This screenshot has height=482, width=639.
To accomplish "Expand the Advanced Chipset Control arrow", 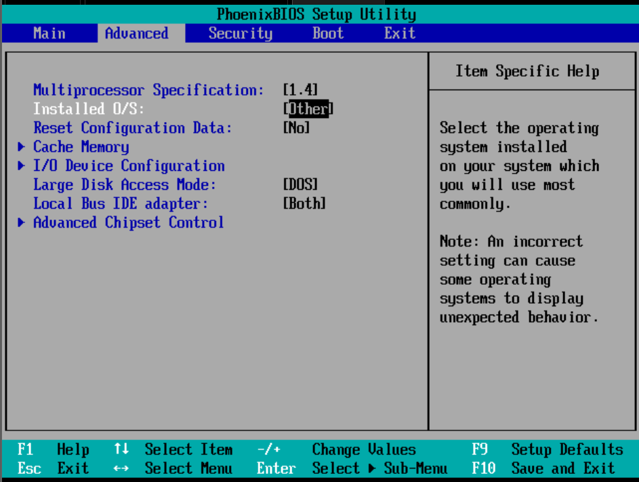I will (x=21, y=222).
